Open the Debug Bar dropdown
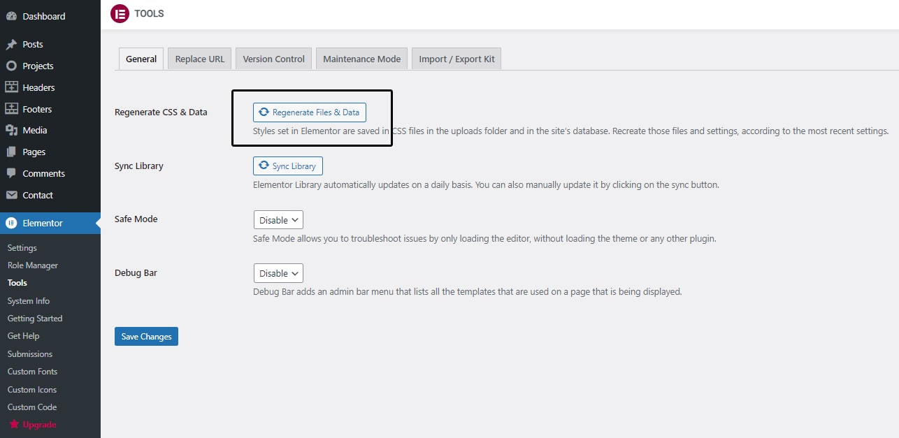 [x=278, y=273]
